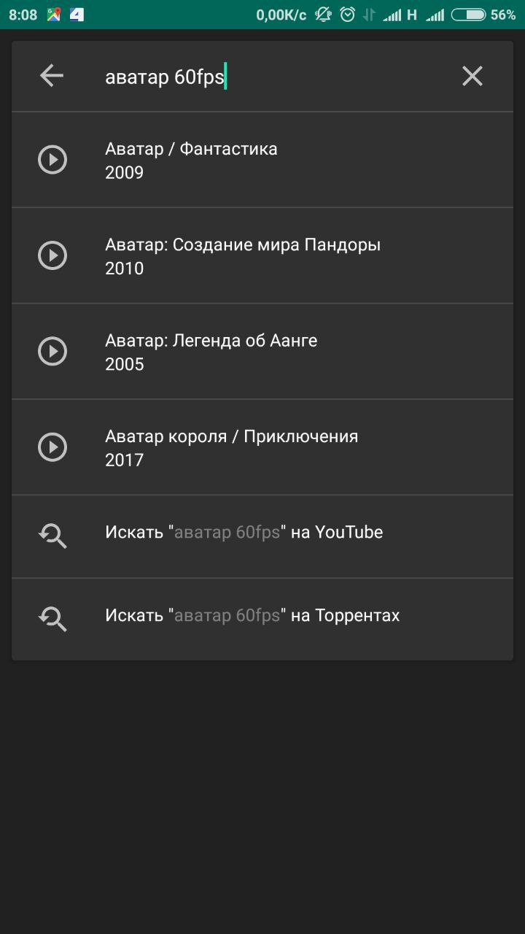Image resolution: width=525 pixels, height=934 pixels.
Task: Click search icon next to Торрентах suggestion
Action: 52,619
